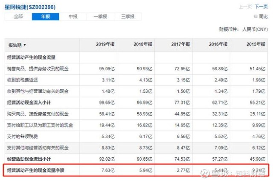Select the 年报 tab

click(x=45, y=17)
